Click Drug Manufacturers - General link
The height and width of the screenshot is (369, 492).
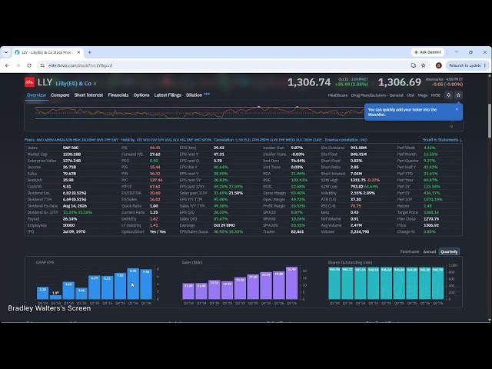click(377, 95)
